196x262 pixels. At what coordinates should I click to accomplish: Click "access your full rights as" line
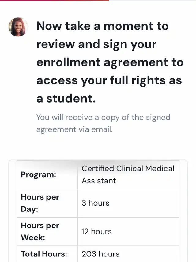click(109, 80)
